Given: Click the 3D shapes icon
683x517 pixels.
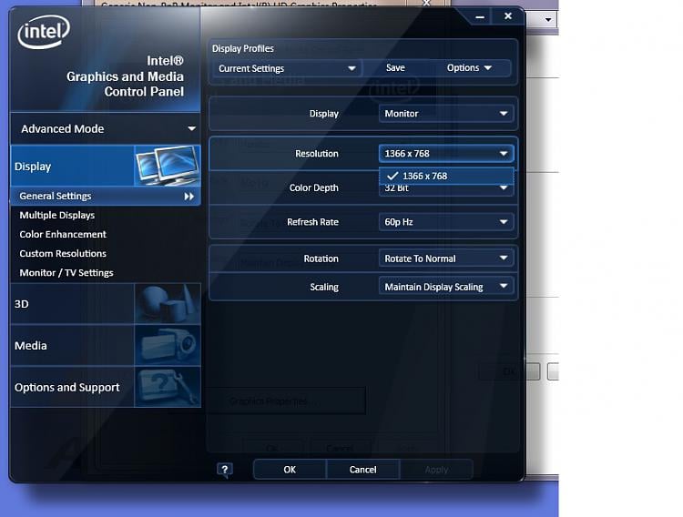Looking at the screenshot, I should click(168, 304).
